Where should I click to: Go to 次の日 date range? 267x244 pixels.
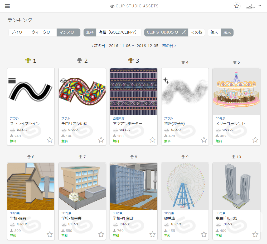98,46
